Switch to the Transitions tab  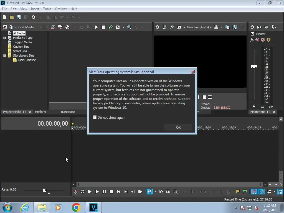(x=68, y=112)
